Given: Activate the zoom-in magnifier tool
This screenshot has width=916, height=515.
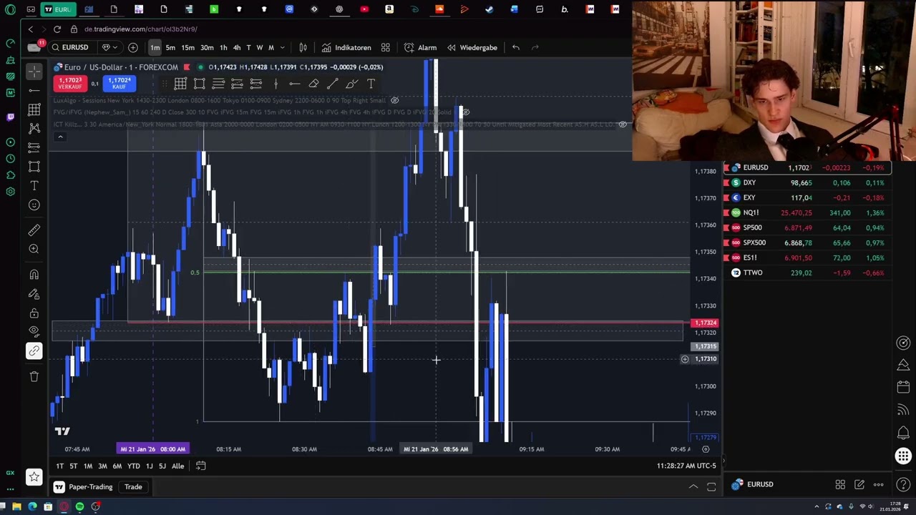Looking at the screenshot, I should [34, 249].
